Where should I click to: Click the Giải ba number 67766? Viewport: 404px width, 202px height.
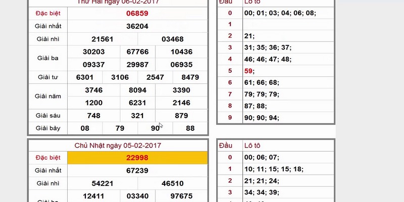pyautogui.click(x=137, y=52)
